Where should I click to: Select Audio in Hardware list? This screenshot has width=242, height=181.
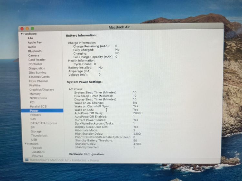32,47
